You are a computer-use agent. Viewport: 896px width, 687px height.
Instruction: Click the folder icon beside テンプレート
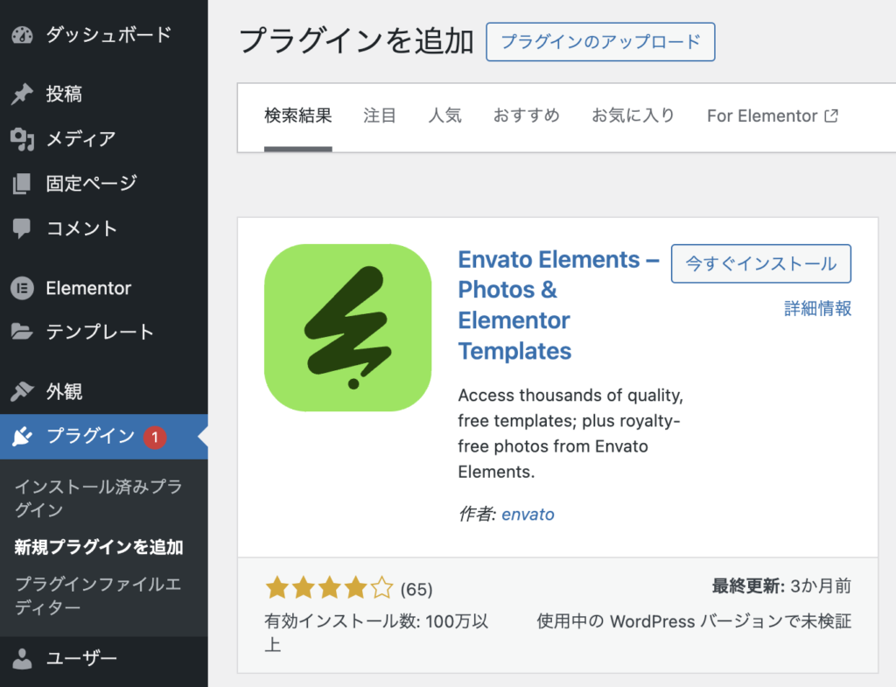(22, 332)
